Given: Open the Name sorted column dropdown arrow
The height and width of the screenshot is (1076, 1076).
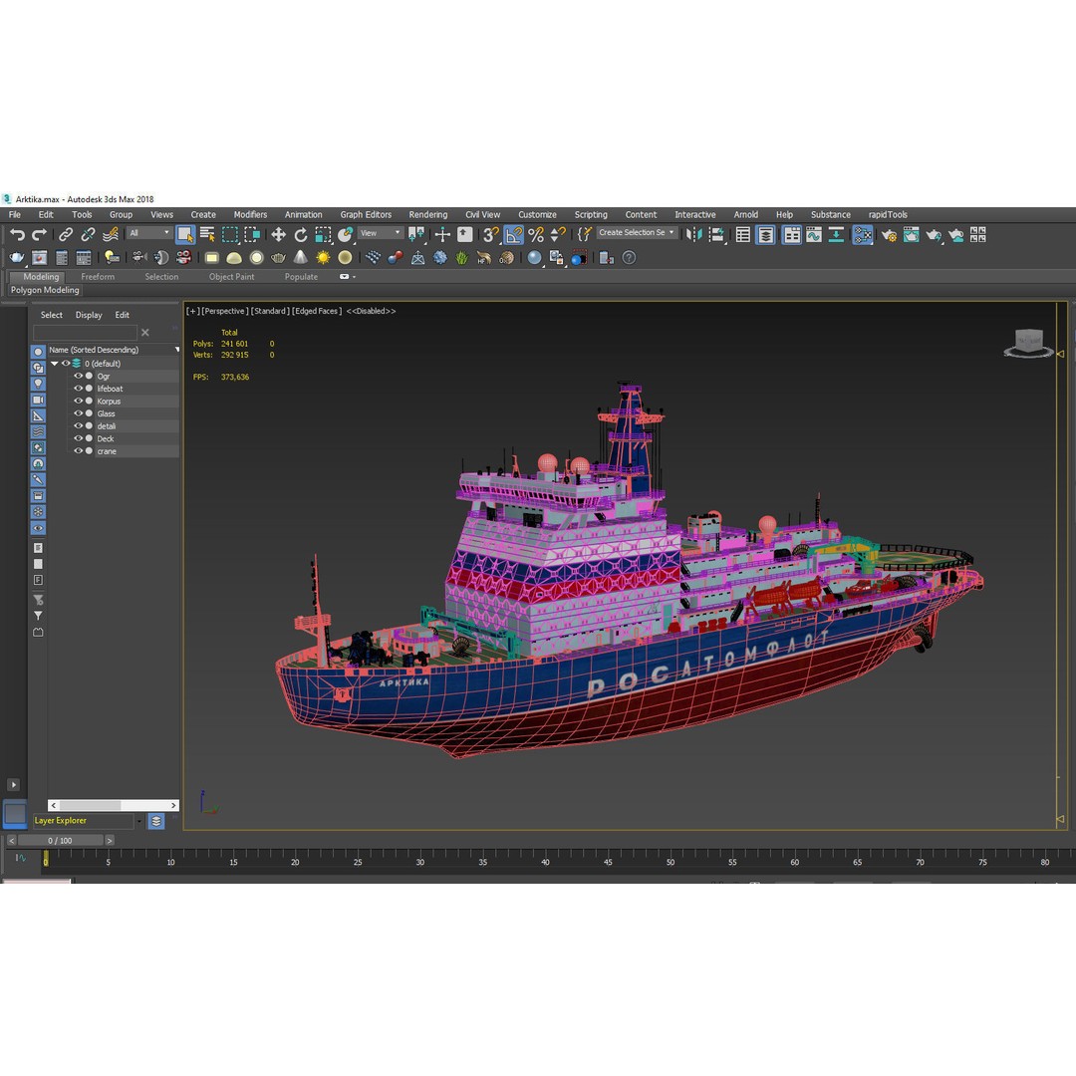Looking at the screenshot, I should tap(177, 350).
